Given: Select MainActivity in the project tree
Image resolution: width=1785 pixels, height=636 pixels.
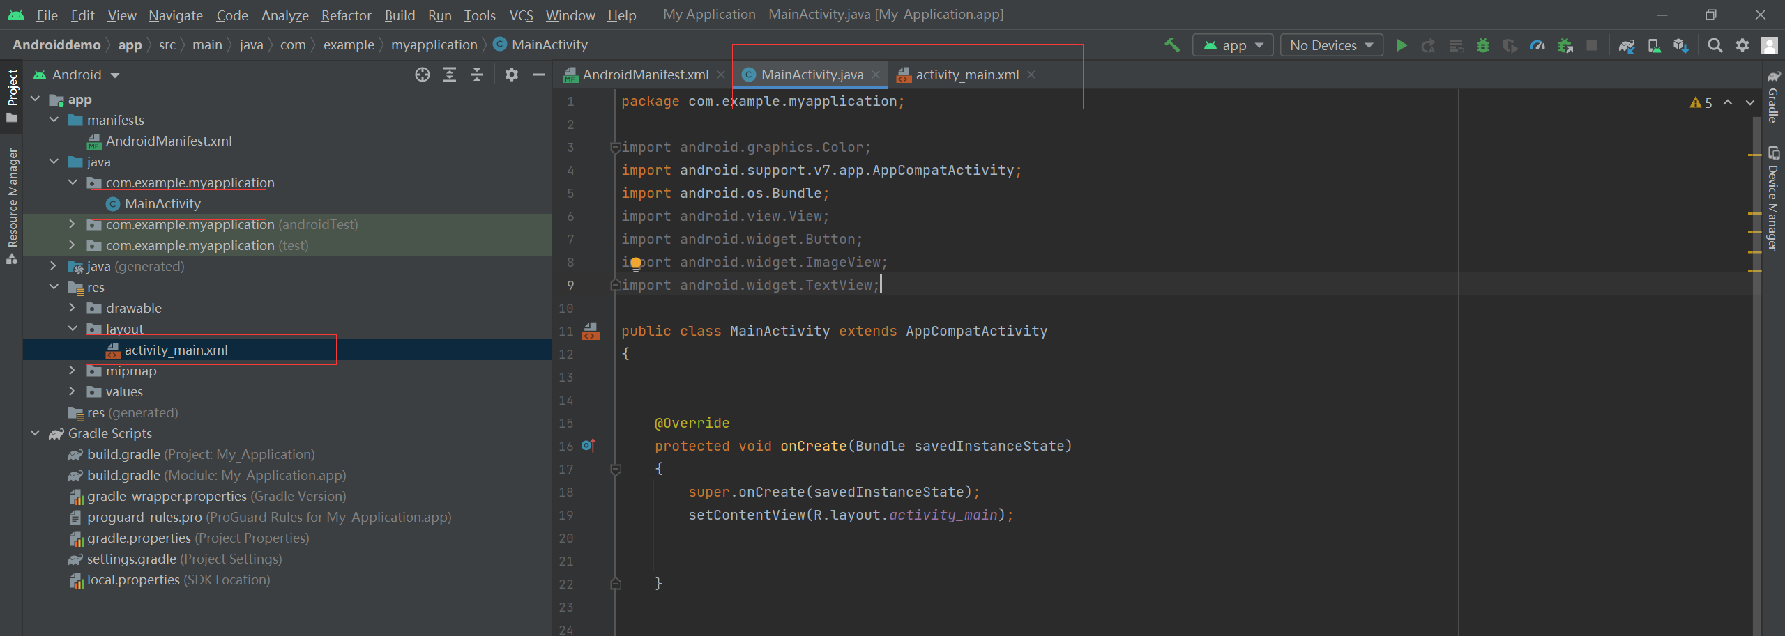Looking at the screenshot, I should (162, 203).
